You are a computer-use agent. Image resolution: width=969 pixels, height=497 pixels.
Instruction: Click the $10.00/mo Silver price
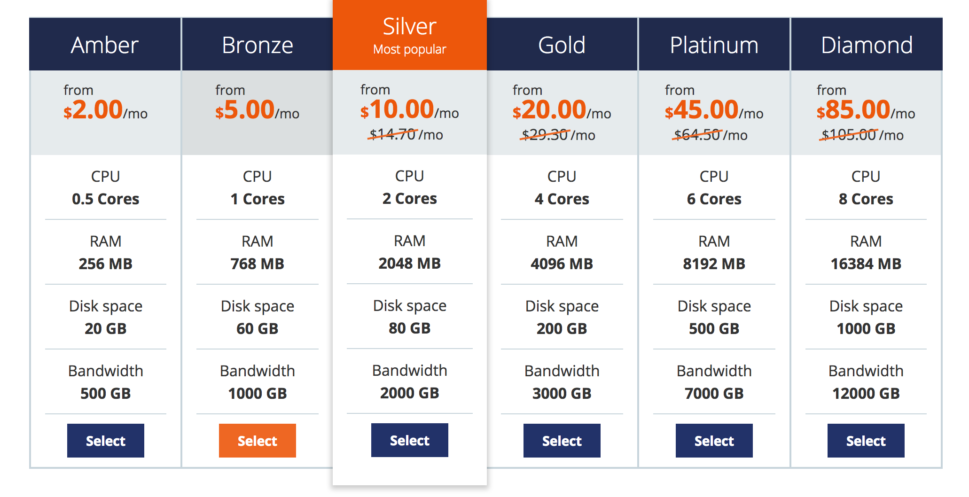tap(409, 110)
